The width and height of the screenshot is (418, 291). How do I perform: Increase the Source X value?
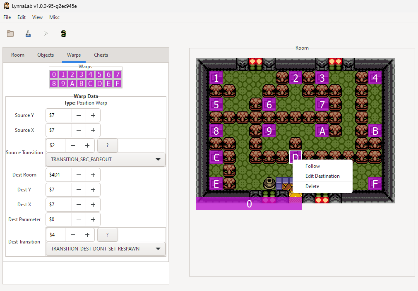coord(93,130)
